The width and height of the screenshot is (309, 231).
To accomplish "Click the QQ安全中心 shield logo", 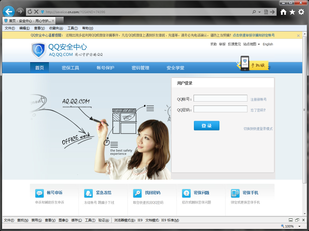I will [38, 50].
